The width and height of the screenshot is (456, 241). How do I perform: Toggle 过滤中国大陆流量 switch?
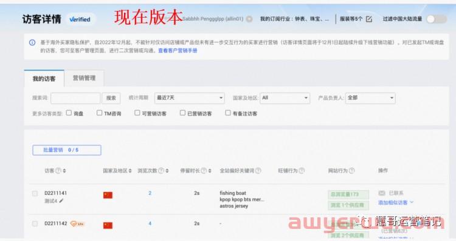(437, 19)
